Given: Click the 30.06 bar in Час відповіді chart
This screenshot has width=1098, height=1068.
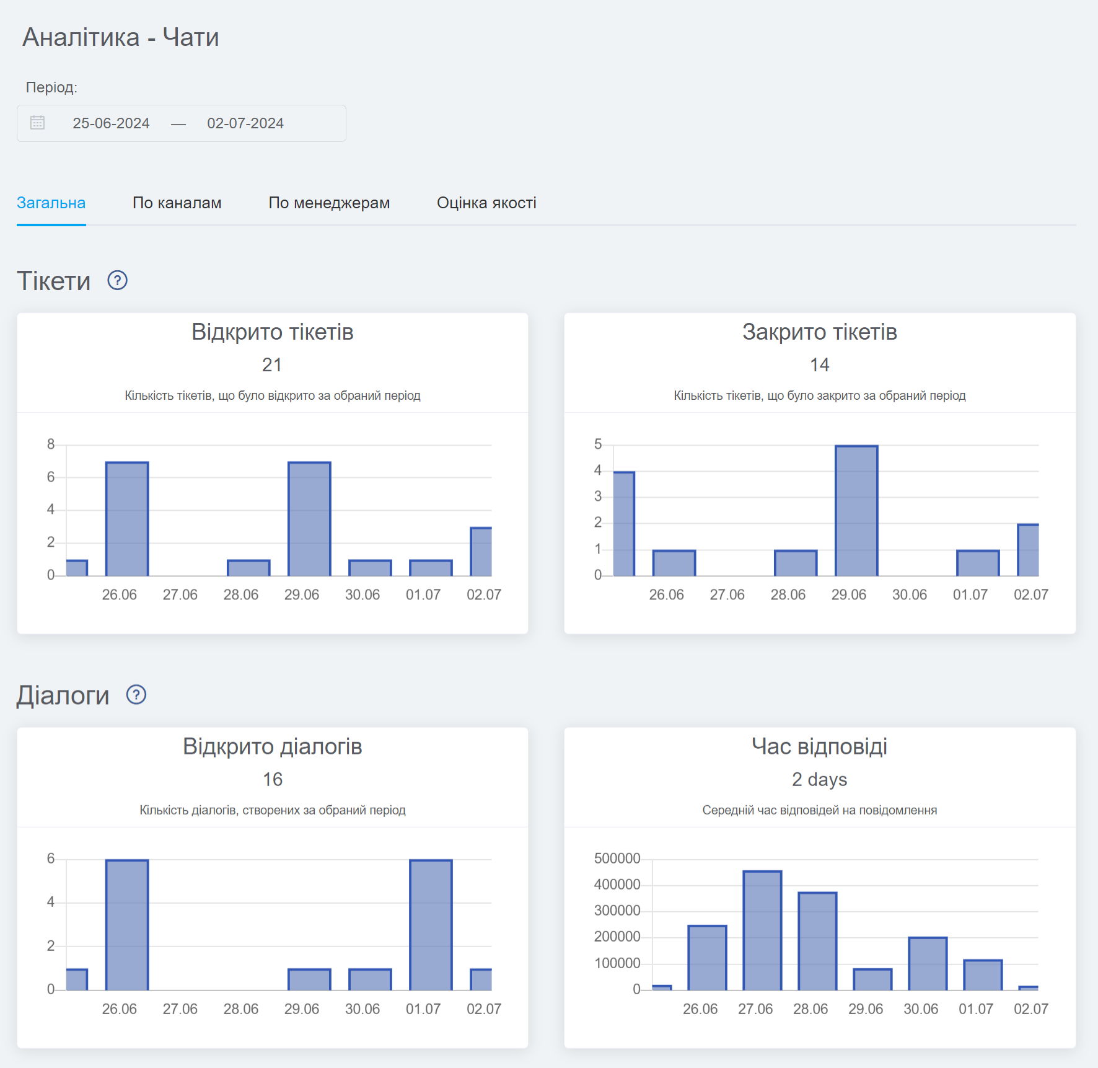Looking at the screenshot, I should 928,964.
